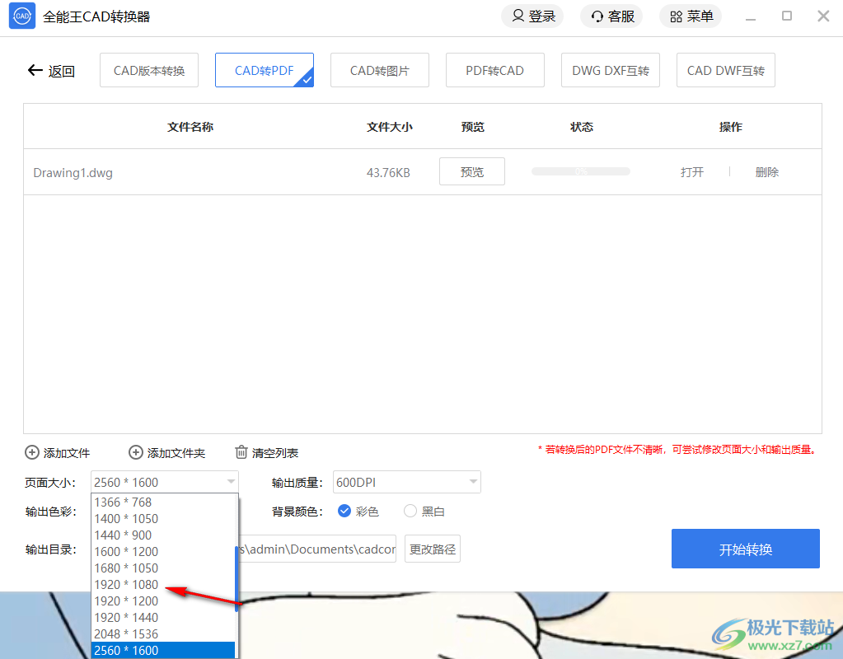Switch to CAD版本转换 tab
This screenshot has width=843, height=659.
(x=149, y=70)
